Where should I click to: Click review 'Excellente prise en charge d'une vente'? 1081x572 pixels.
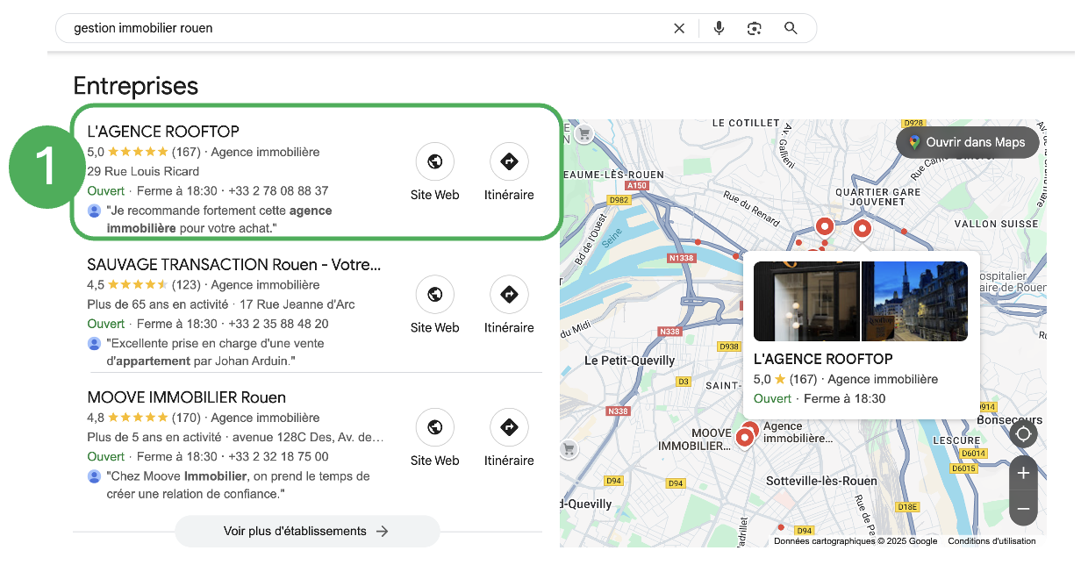pos(215,352)
